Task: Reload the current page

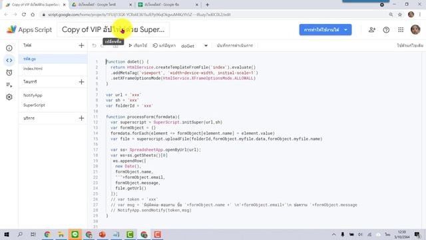Action: coord(24,15)
